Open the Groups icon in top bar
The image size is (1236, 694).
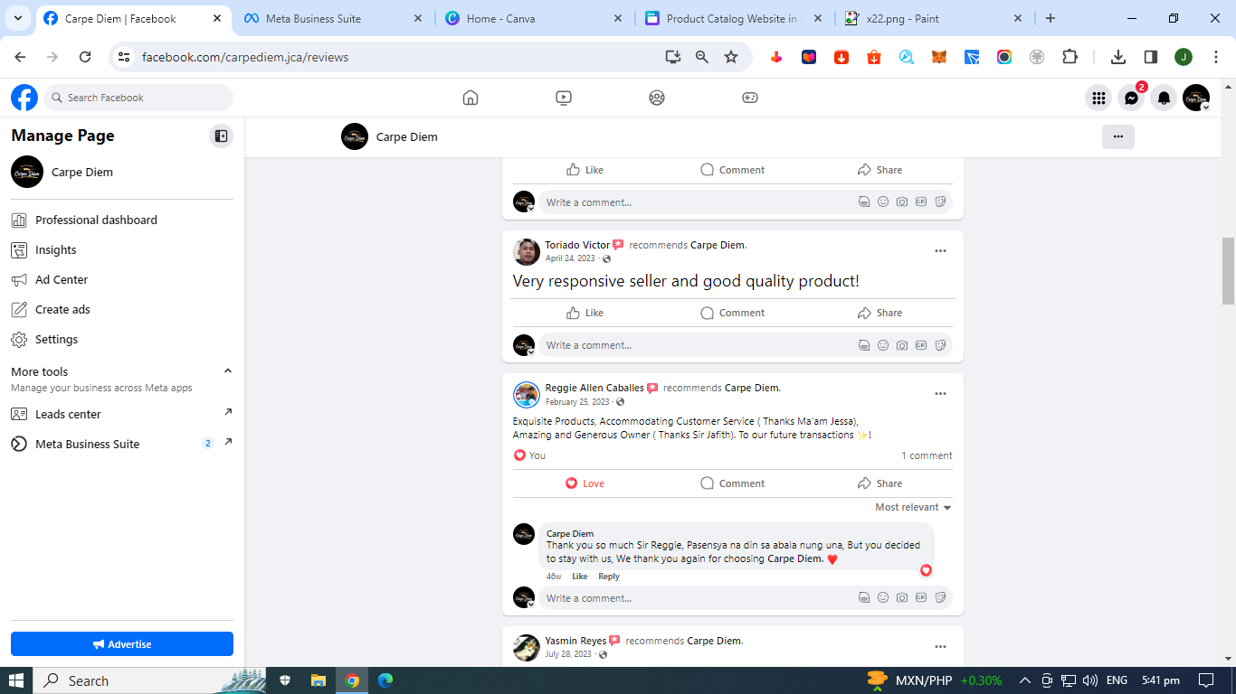tap(657, 98)
